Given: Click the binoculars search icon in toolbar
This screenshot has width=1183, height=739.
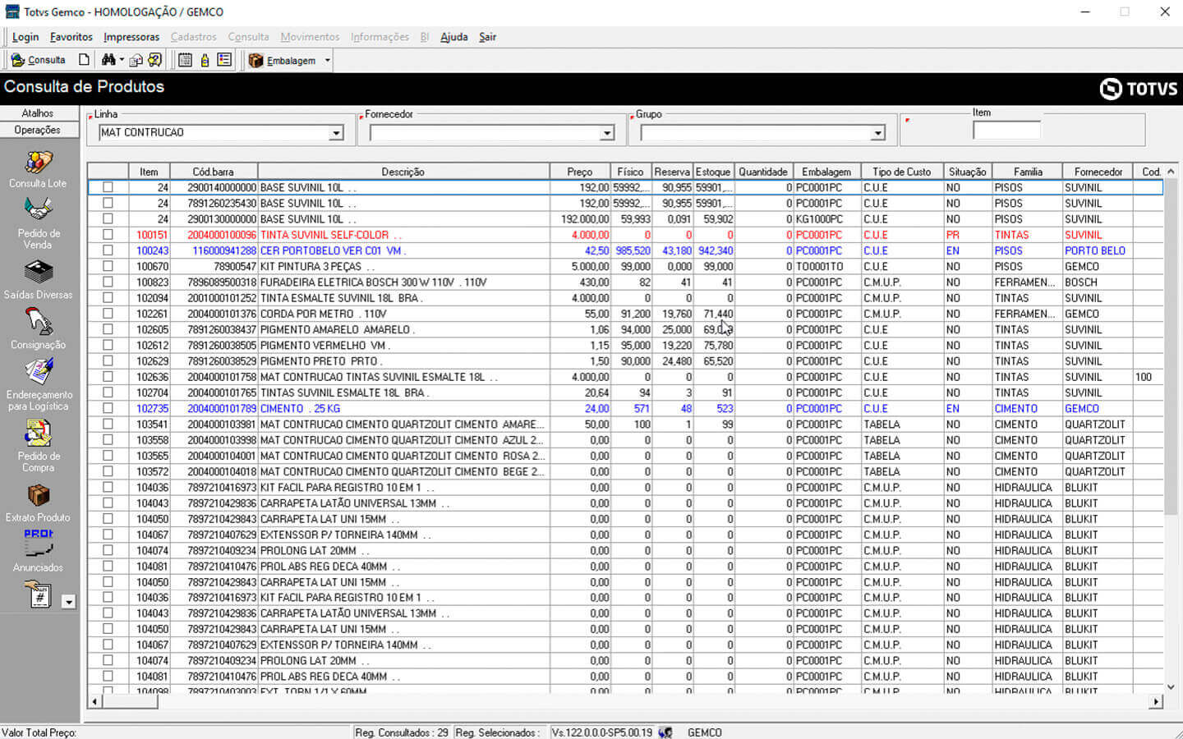Looking at the screenshot, I should (x=108, y=60).
